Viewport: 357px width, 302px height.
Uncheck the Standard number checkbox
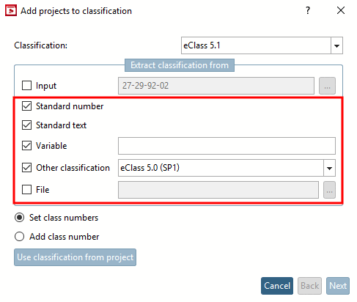click(x=26, y=106)
